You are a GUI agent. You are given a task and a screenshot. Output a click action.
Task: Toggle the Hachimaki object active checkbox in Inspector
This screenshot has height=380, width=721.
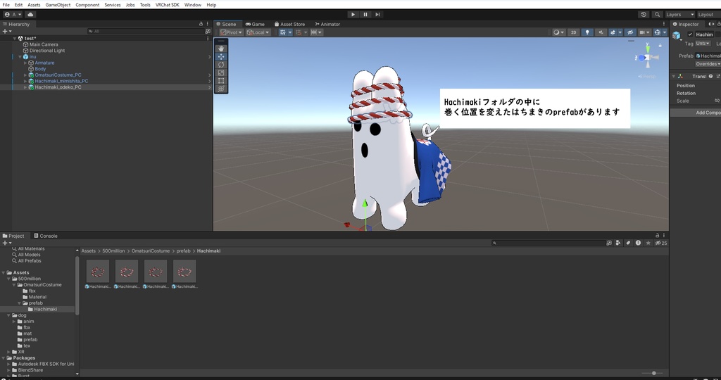(x=690, y=34)
